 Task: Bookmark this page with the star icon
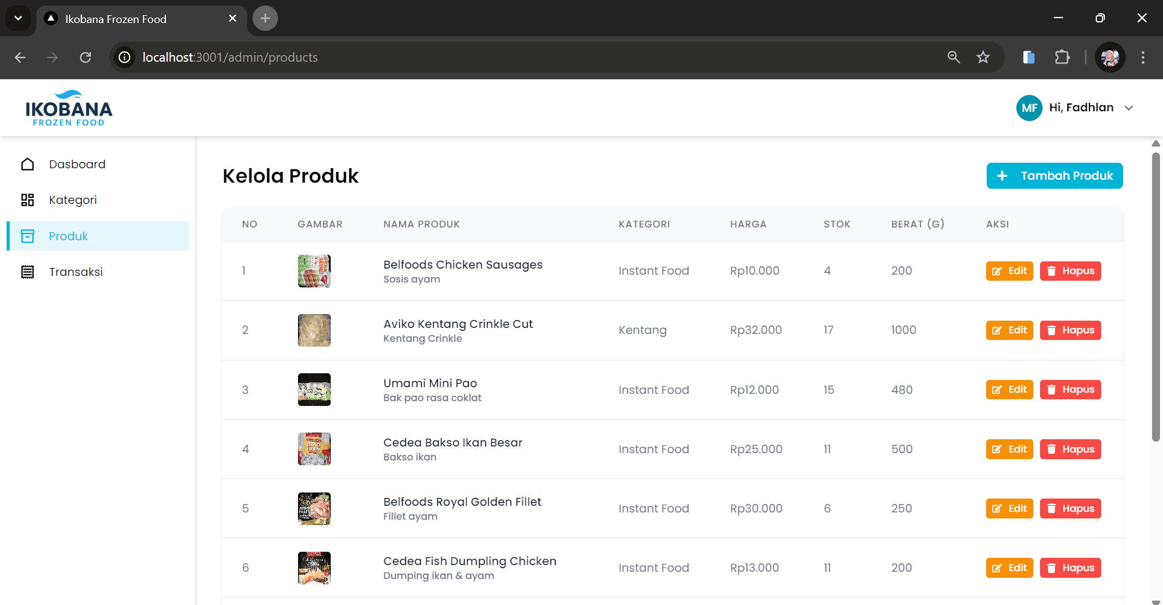tap(982, 57)
